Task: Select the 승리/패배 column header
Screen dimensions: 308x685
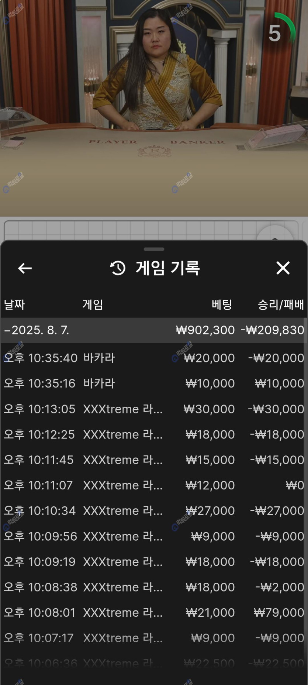Action: [x=281, y=304]
